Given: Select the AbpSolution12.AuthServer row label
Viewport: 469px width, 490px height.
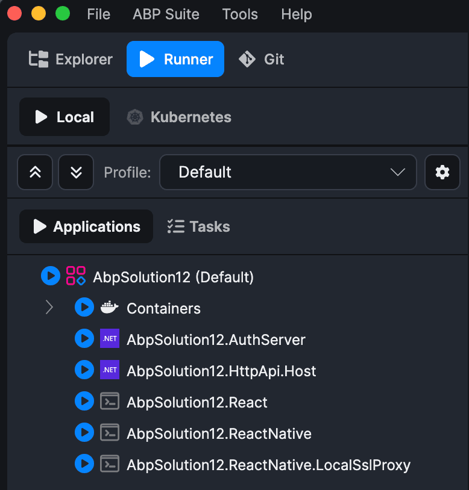Looking at the screenshot, I should pos(216,340).
